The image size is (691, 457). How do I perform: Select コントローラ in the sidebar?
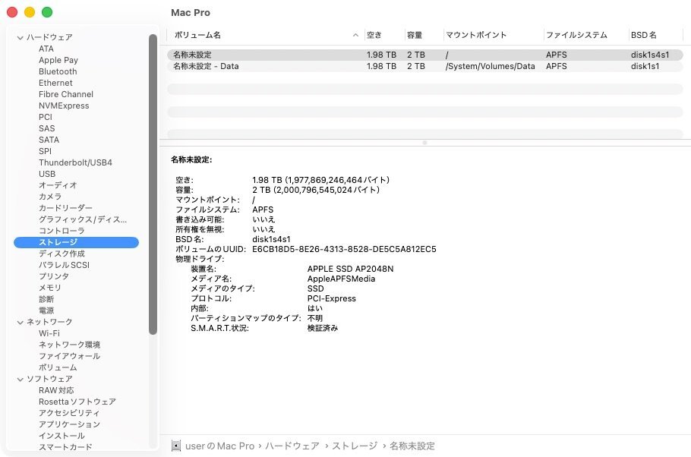coord(62,231)
